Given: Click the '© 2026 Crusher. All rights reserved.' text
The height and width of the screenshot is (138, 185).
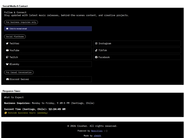Looking at the screenshot, I should tap(92, 126).
